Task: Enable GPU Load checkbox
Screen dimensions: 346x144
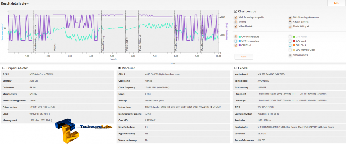Action: (290, 41)
